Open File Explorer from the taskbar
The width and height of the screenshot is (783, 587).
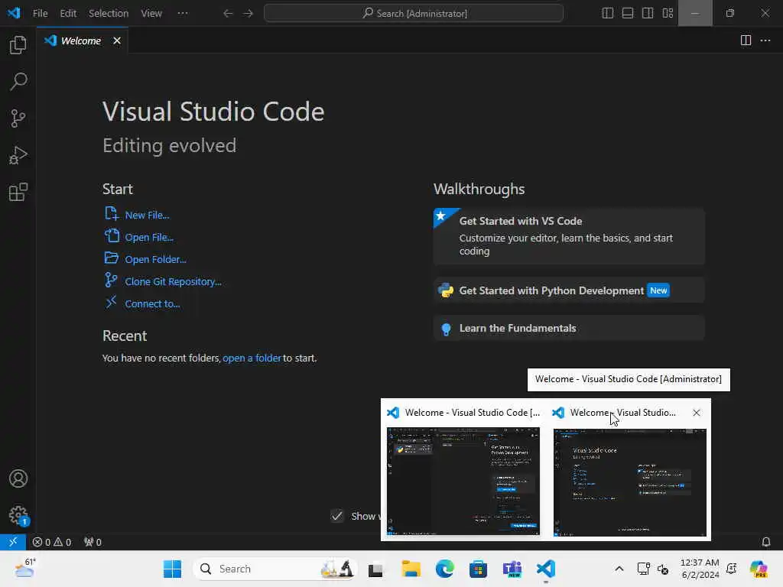click(411, 569)
